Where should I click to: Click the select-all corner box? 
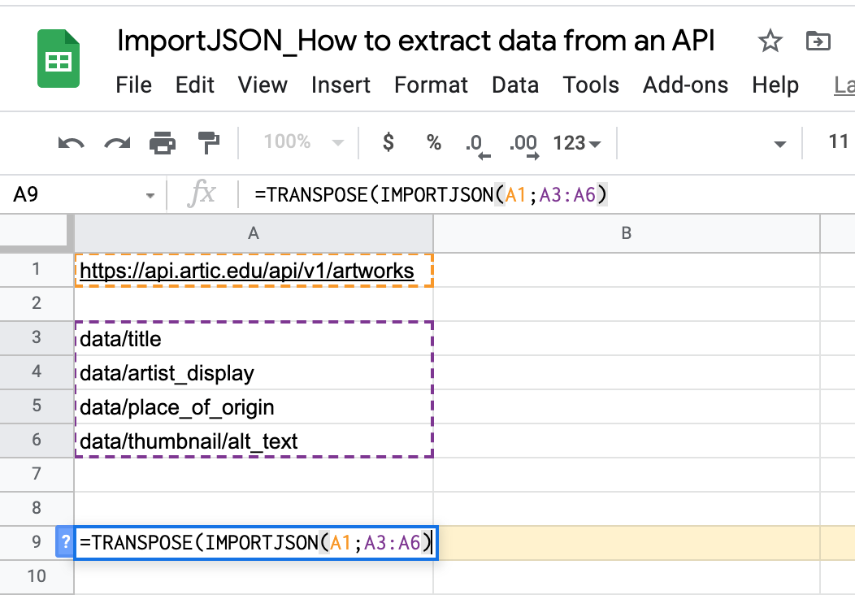click(x=37, y=233)
